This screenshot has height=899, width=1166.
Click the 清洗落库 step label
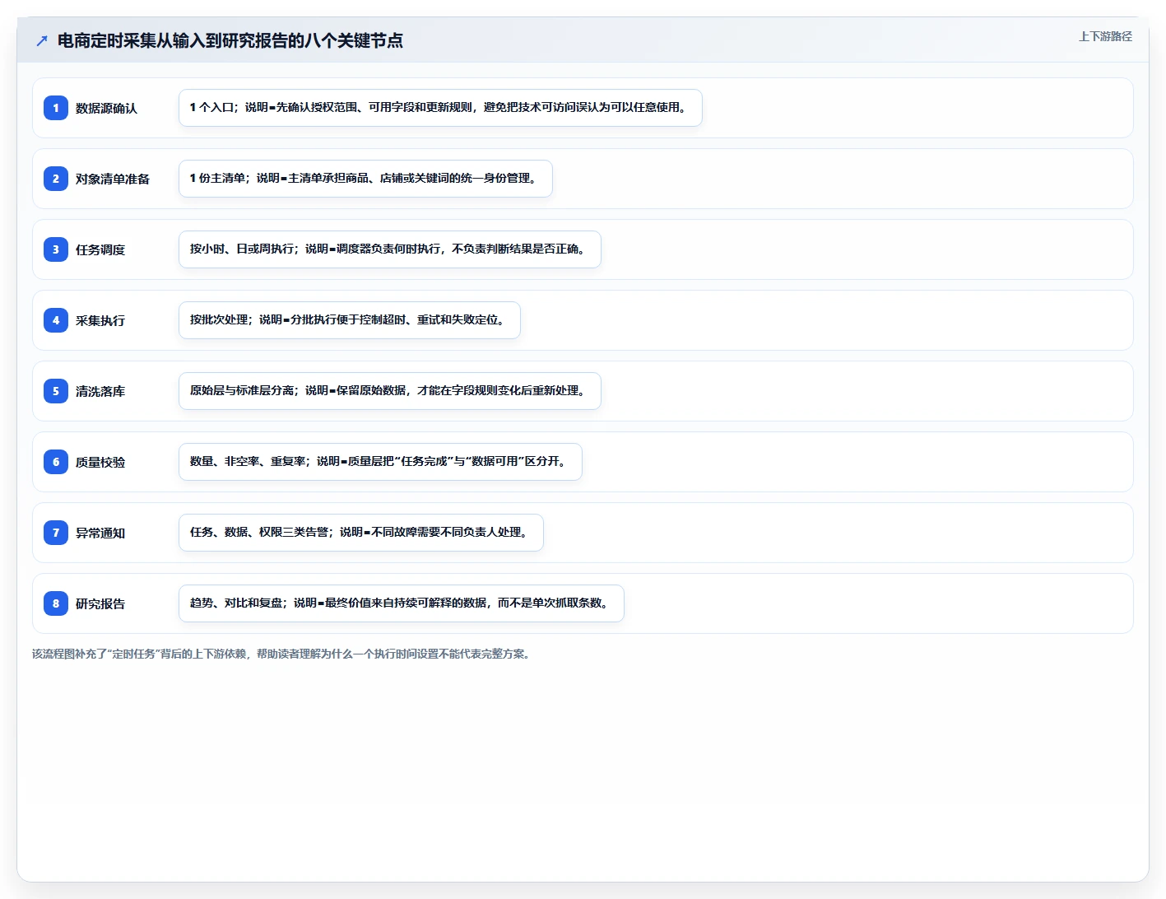(x=100, y=391)
